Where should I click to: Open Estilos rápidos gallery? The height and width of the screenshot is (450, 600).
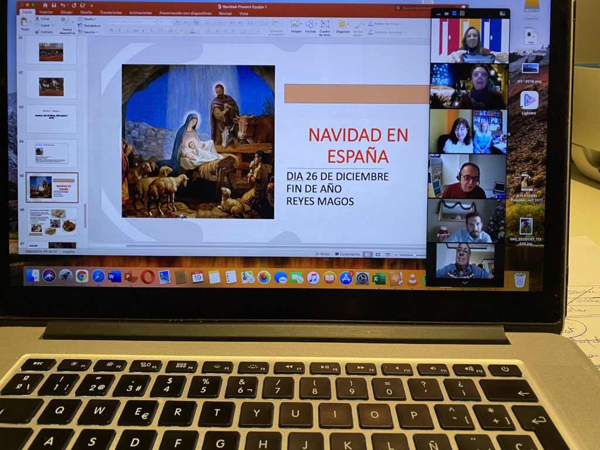click(x=358, y=29)
